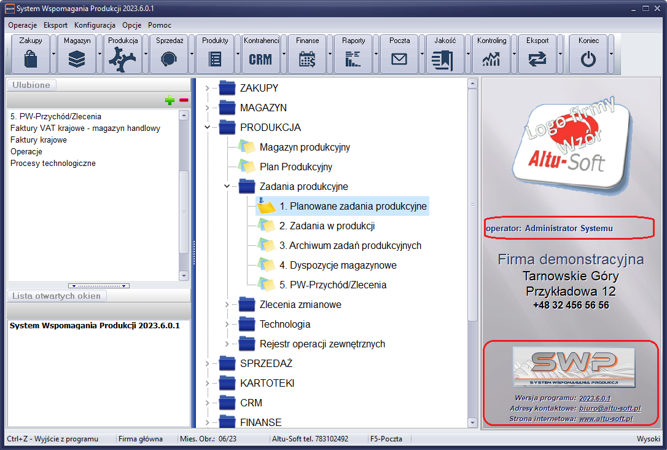667x450 pixels.
Task: Select 2. Zadania w produkcji item
Action: click(327, 226)
